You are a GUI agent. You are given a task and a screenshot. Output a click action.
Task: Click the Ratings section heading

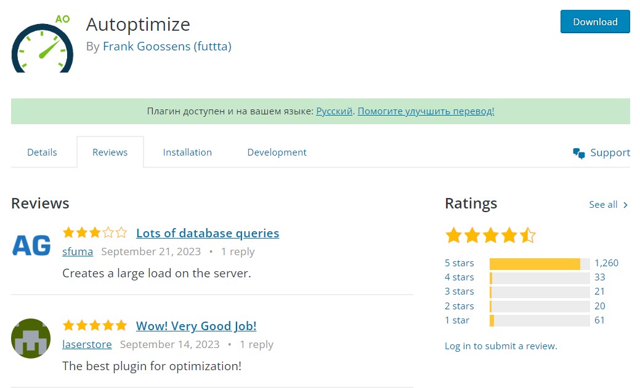click(x=471, y=204)
